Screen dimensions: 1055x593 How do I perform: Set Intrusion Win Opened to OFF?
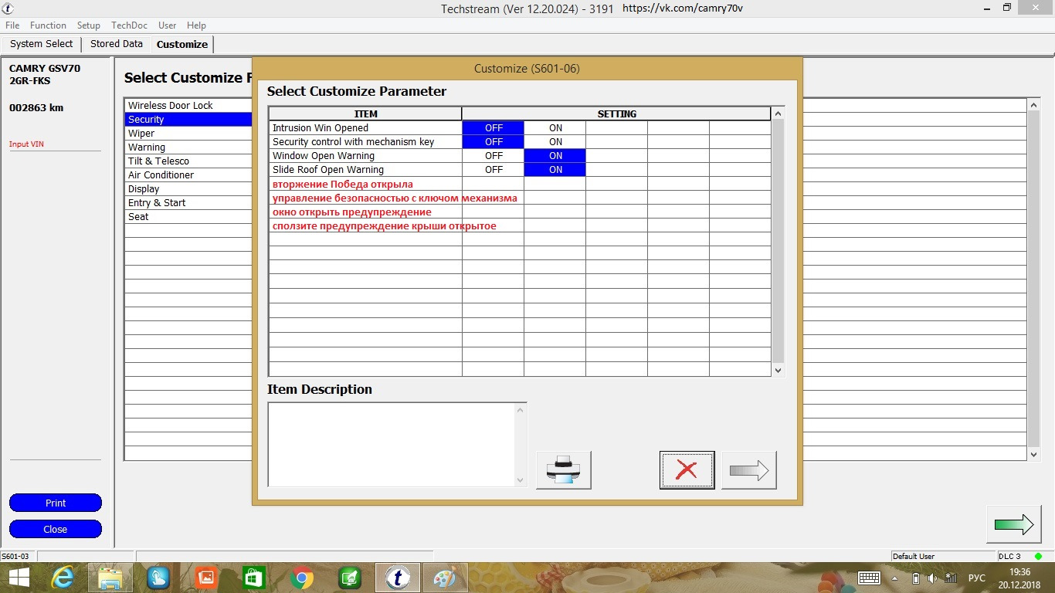pyautogui.click(x=494, y=128)
